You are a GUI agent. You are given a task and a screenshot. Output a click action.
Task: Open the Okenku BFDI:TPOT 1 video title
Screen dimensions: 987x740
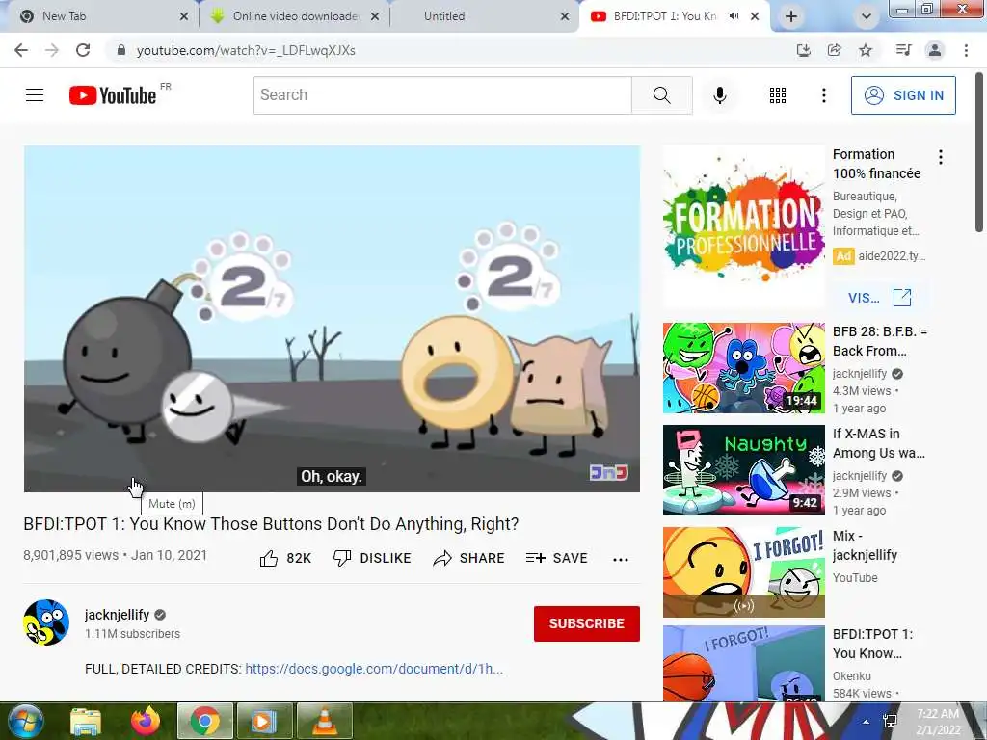point(872,644)
